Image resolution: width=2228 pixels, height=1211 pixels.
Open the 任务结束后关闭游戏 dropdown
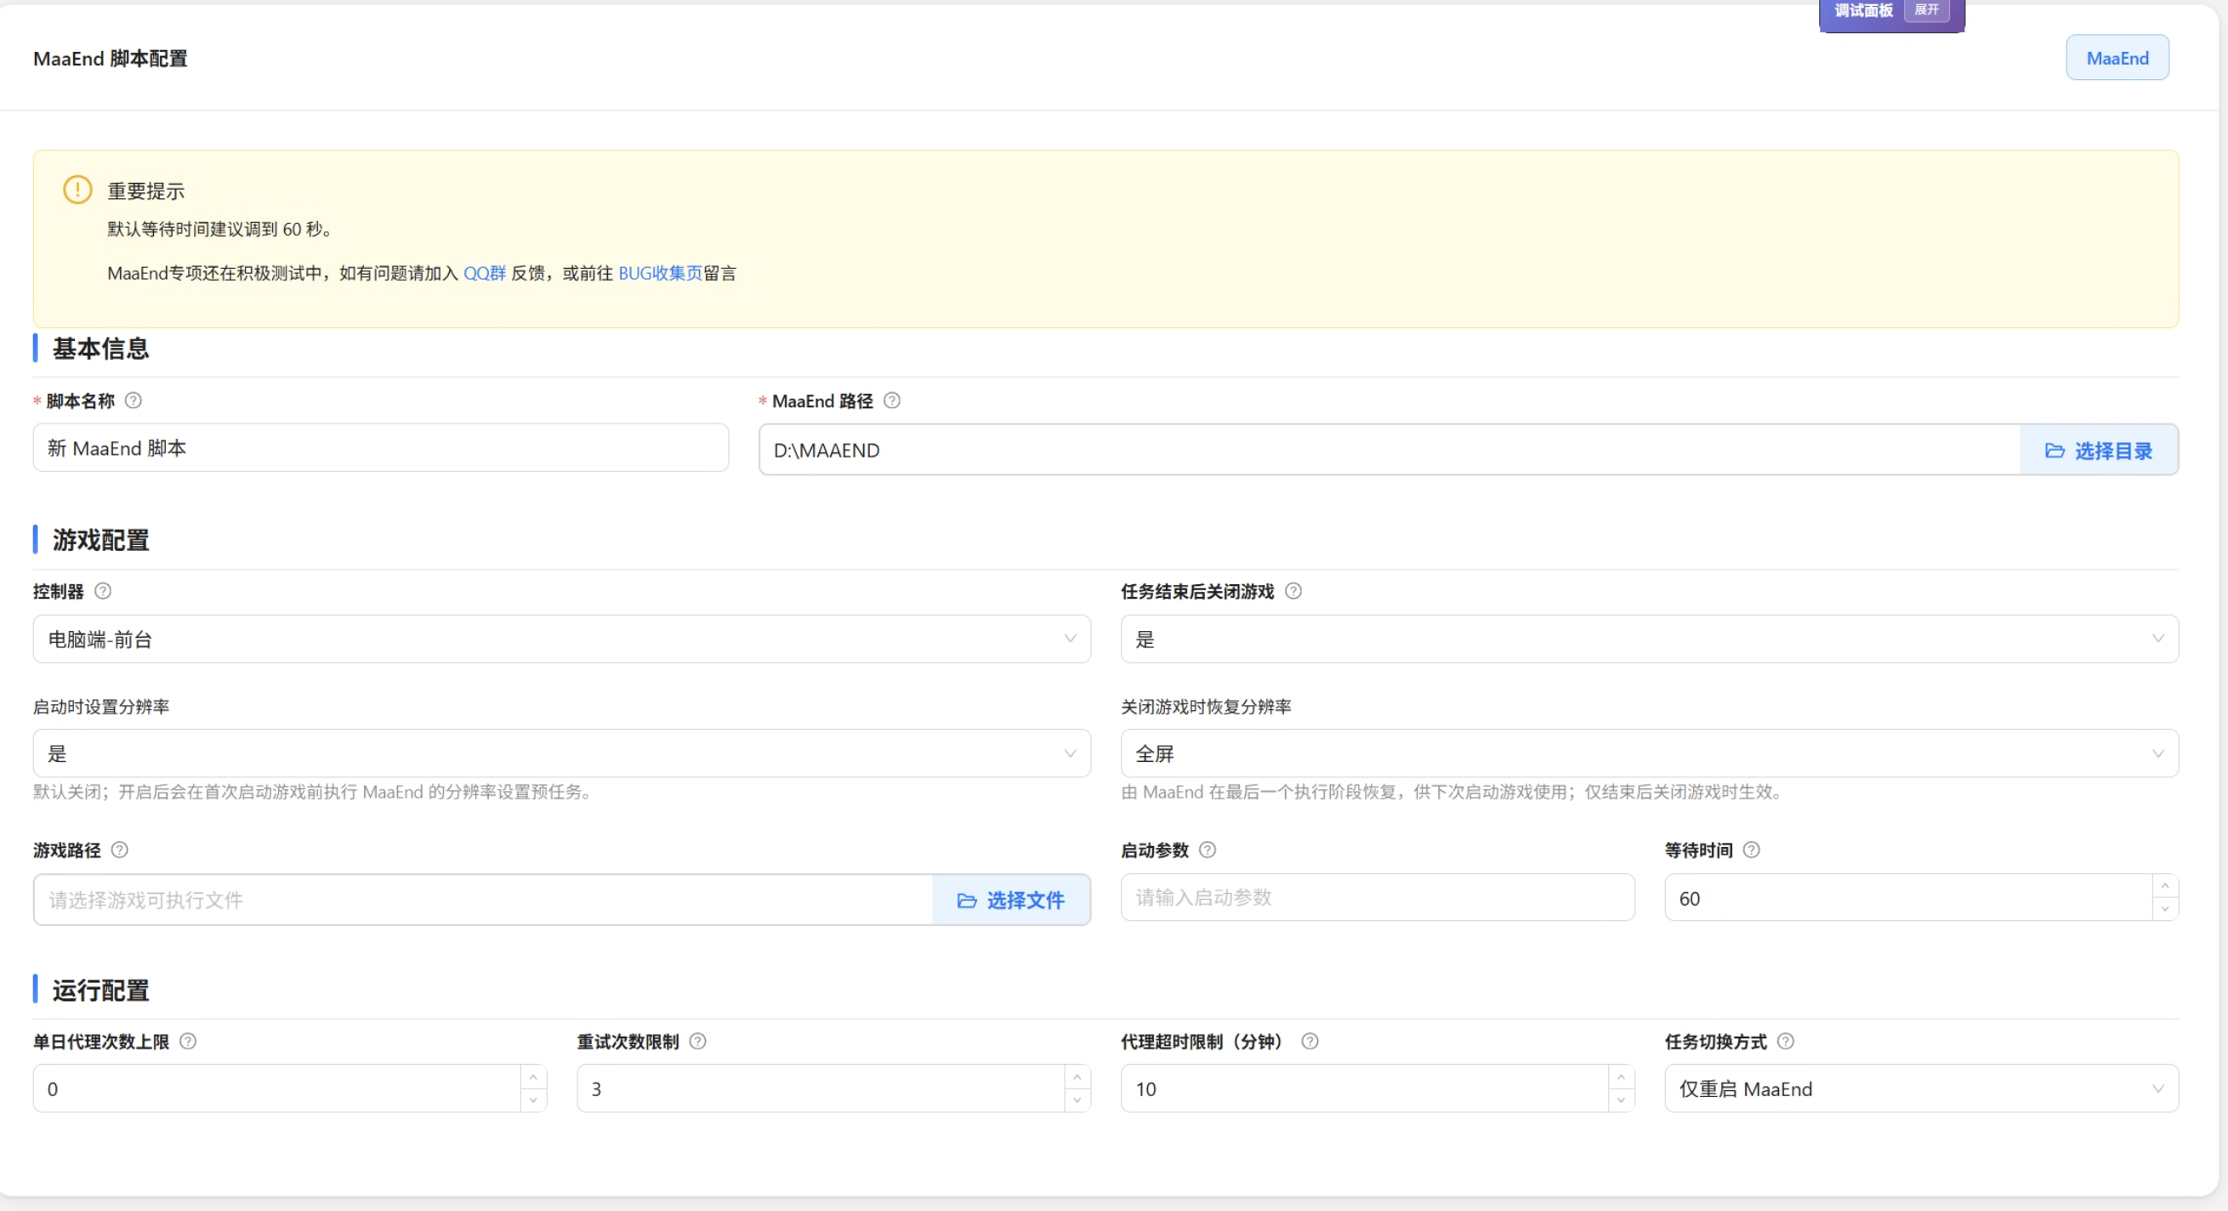(1650, 640)
